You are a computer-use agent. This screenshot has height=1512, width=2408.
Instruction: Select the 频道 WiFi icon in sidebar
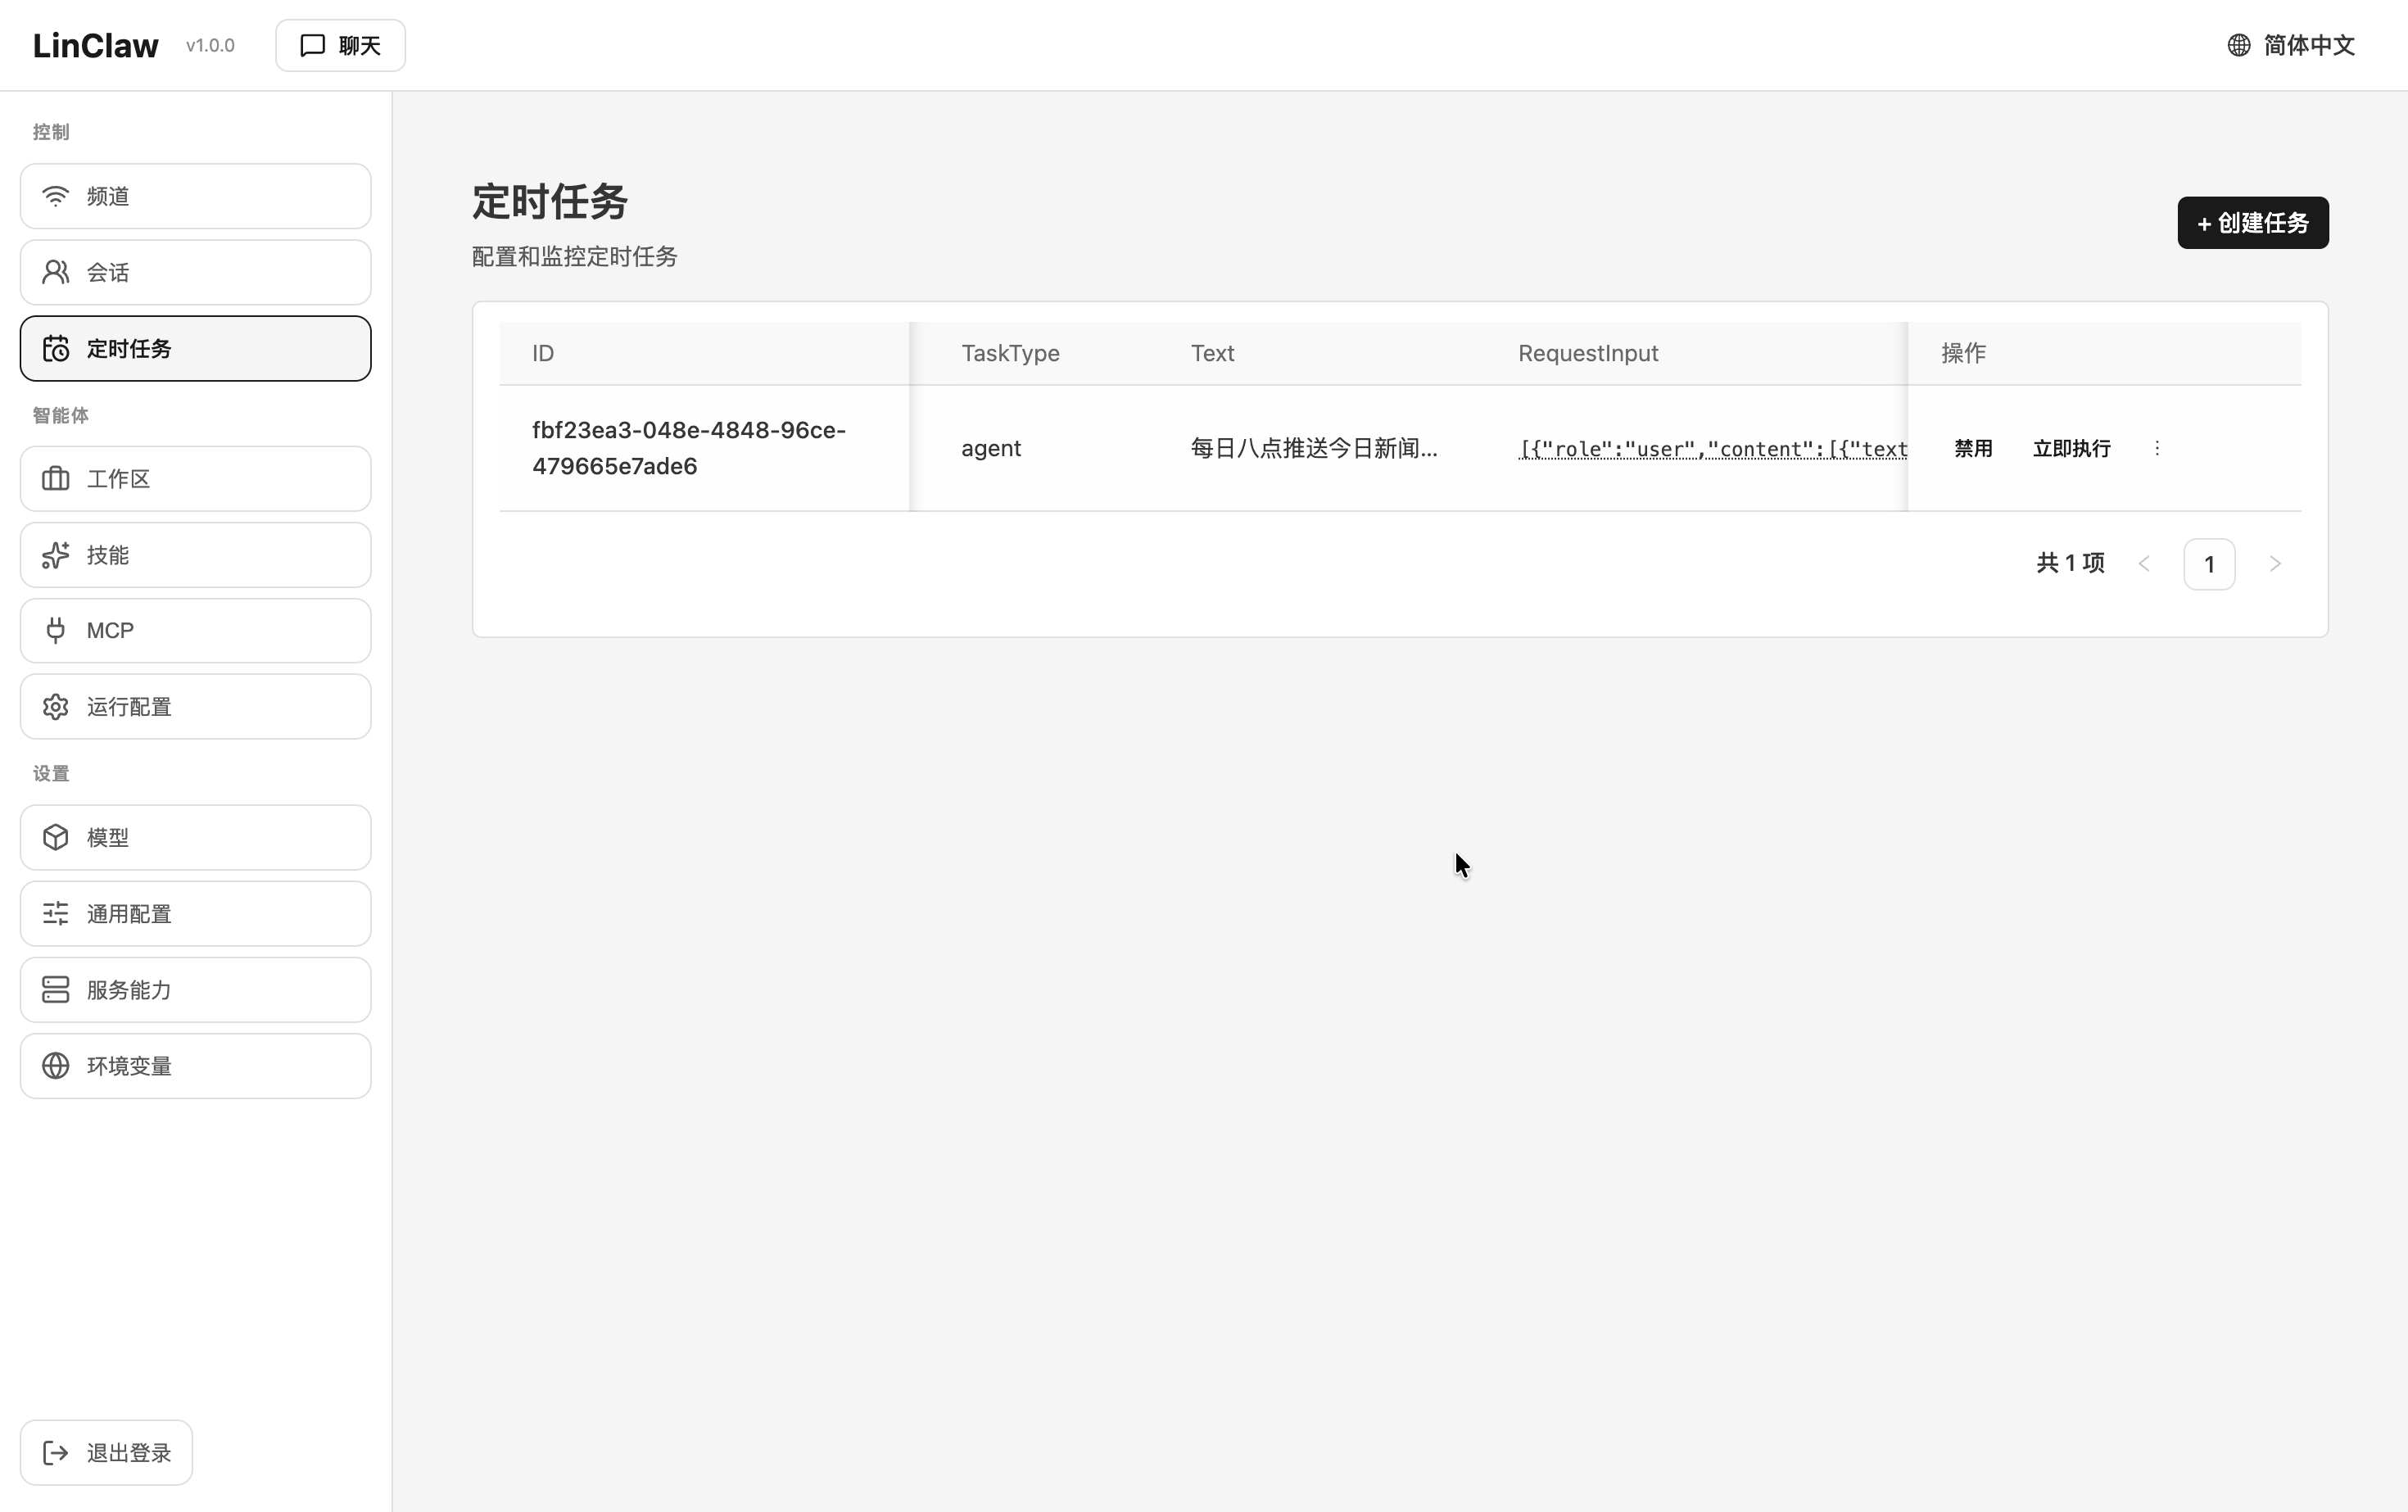[x=55, y=196]
